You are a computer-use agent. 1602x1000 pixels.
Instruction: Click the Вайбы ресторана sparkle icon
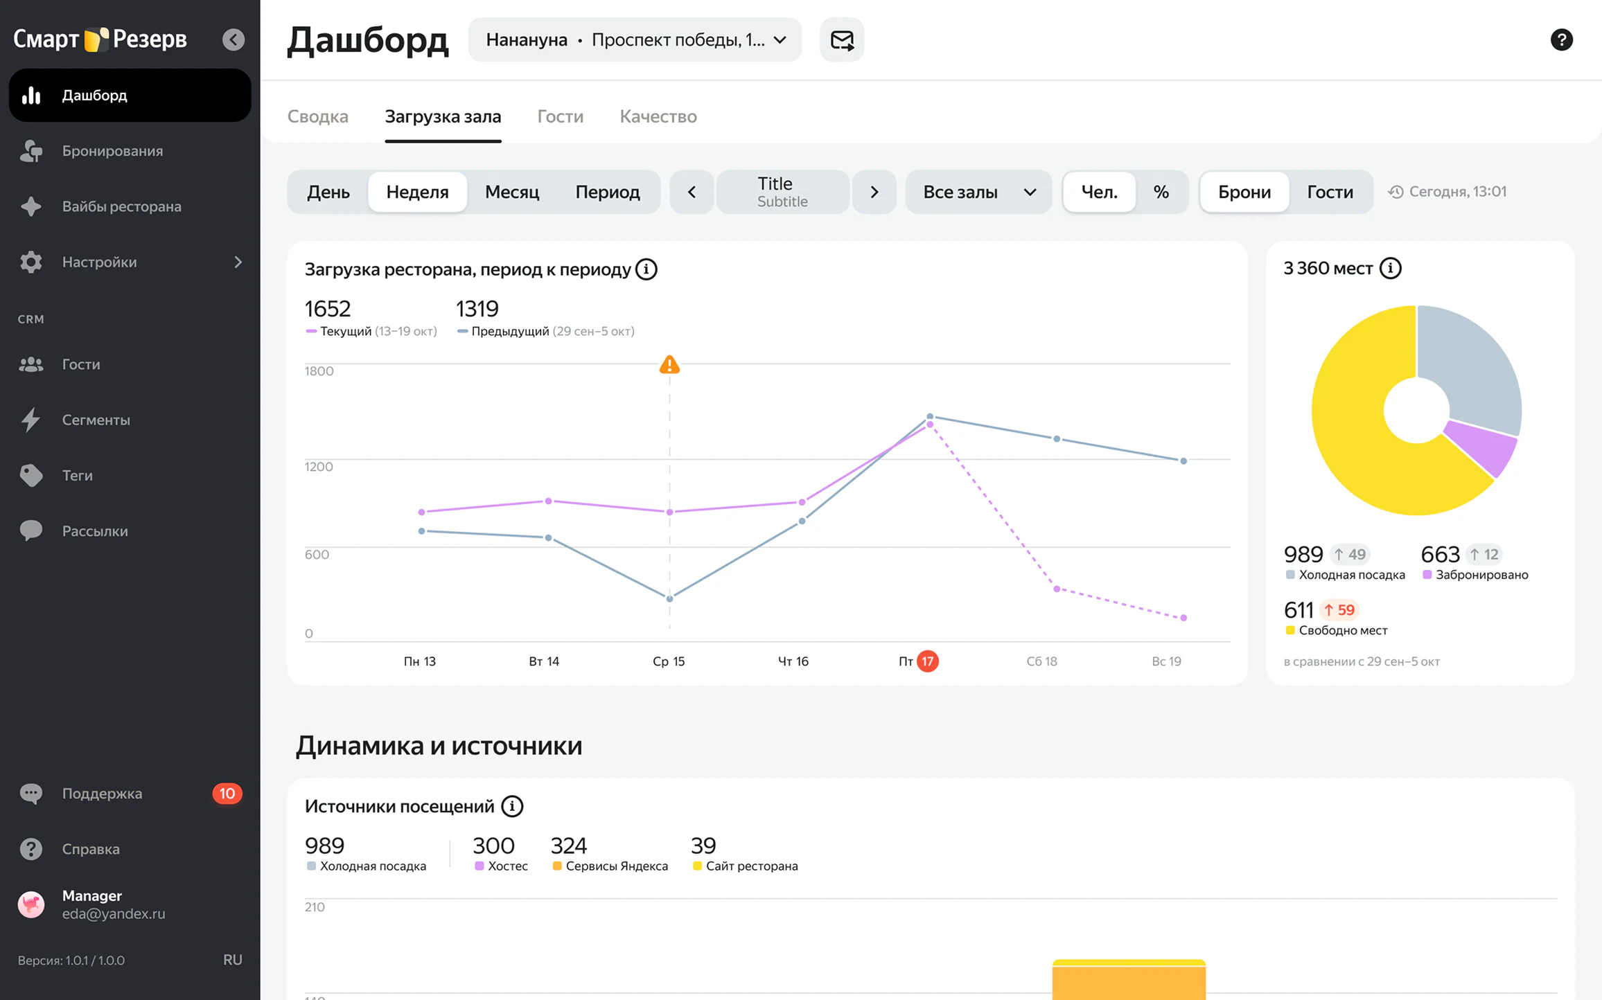tap(31, 206)
